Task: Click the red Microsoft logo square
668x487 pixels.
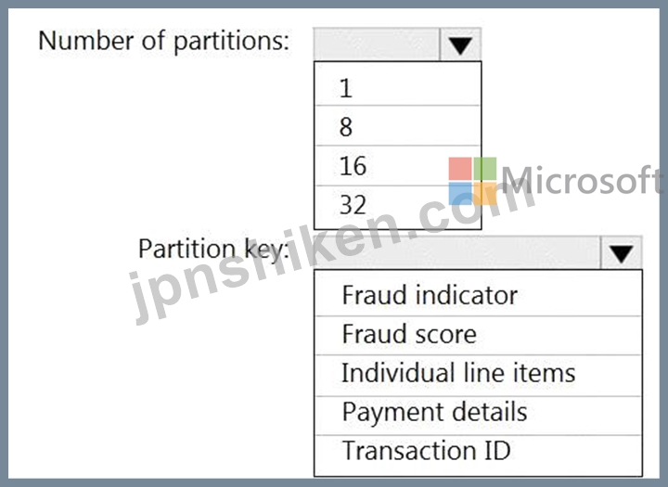Action: (460, 169)
